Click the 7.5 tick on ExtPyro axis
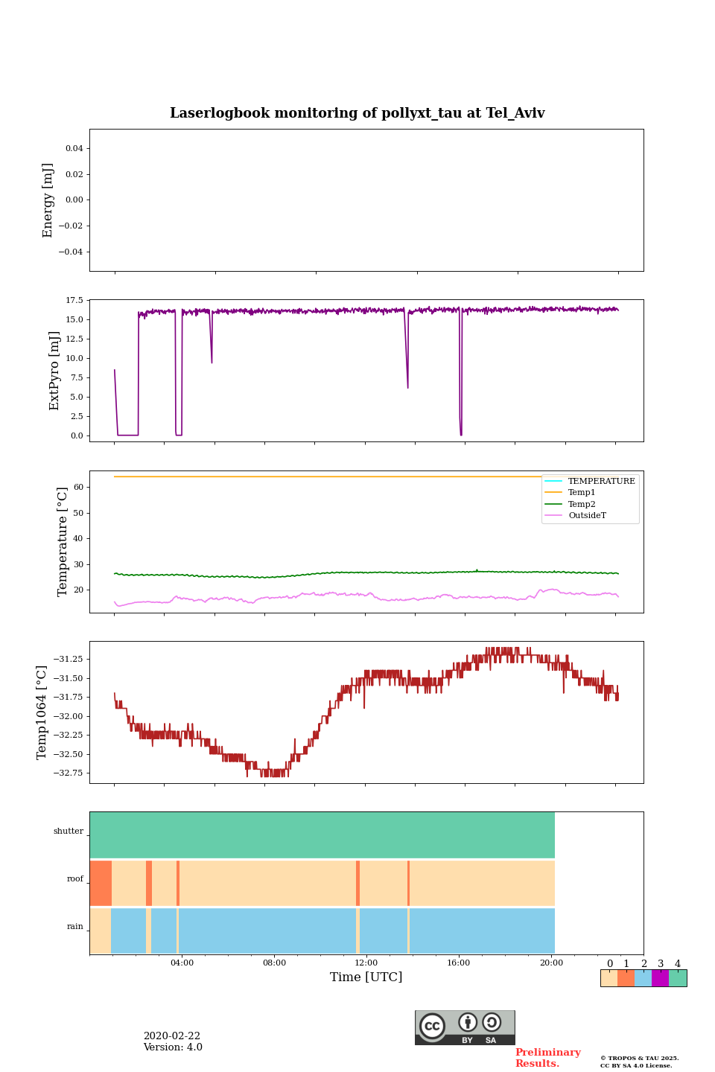Screen dimensions: 715x1072 pos(77,377)
